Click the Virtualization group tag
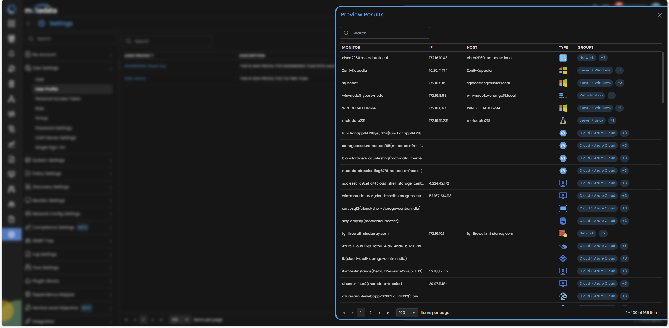 click(x=591, y=95)
